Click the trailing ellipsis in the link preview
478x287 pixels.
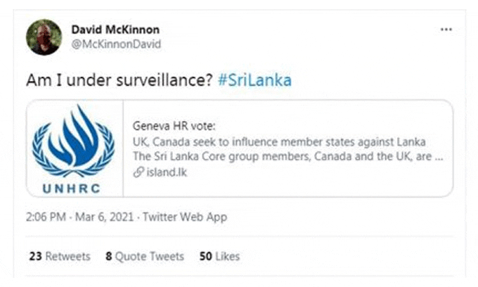click(x=439, y=157)
